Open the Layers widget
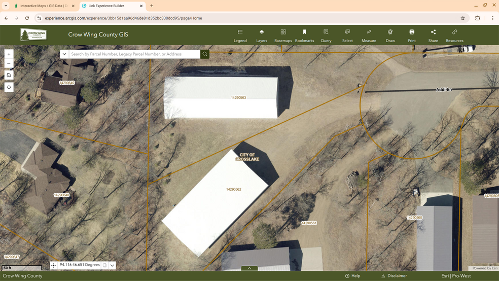This screenshot has height=281, width=499. 262,35
